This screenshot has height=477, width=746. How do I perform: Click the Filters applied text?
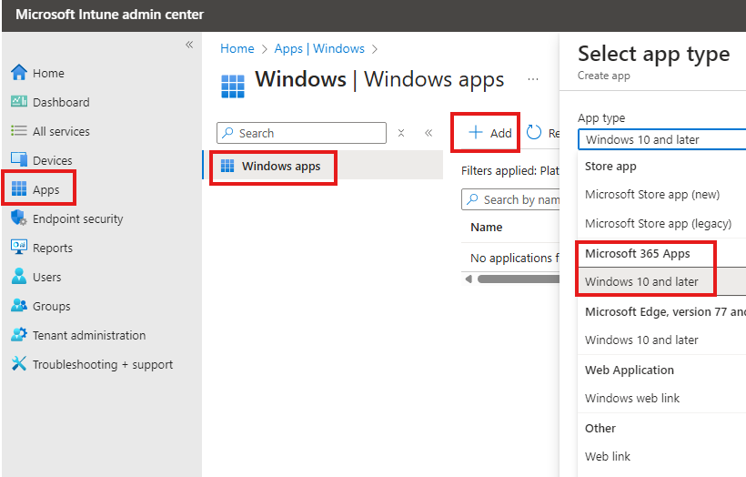510,170
